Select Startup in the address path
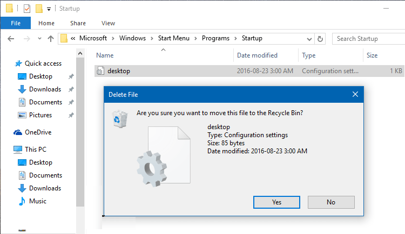 [x=252, y=38]
